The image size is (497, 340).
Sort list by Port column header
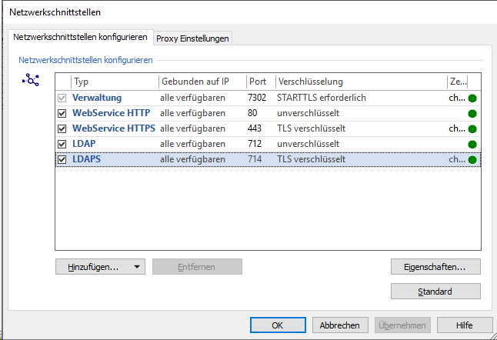pos(259,82)
